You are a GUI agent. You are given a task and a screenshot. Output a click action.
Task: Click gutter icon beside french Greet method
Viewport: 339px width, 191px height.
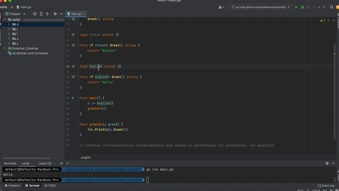pyautogui.click(x=73, y=45)
